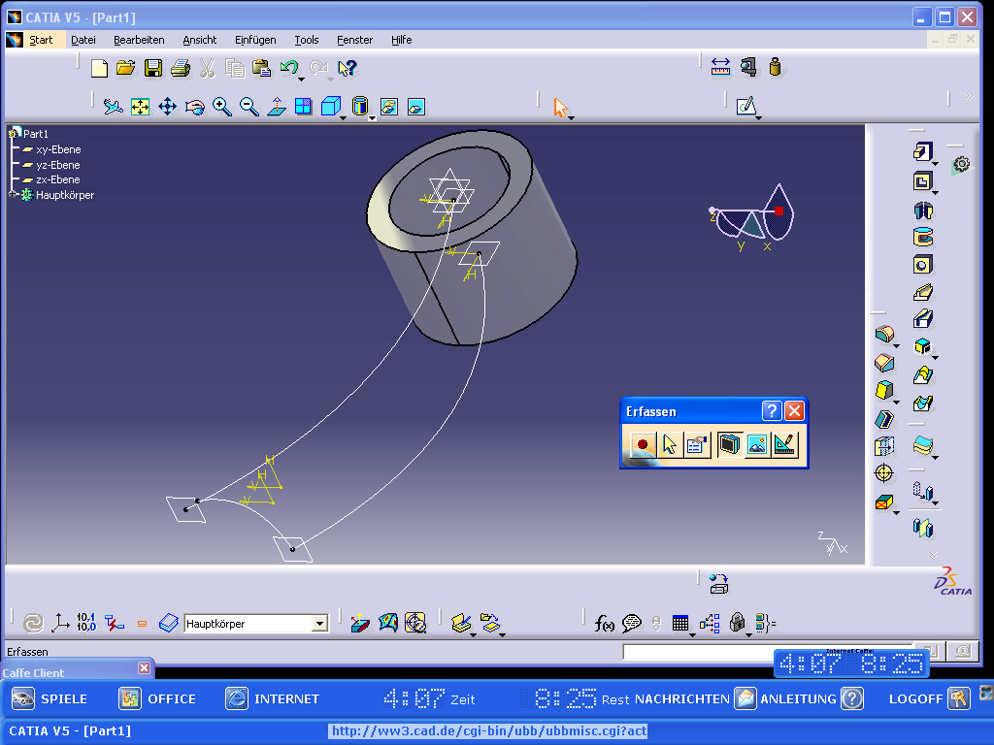994x745 pixels.
Task: Toggle pixel image mode in Erfassen toolbar
Action: click(x=757, y=444)
